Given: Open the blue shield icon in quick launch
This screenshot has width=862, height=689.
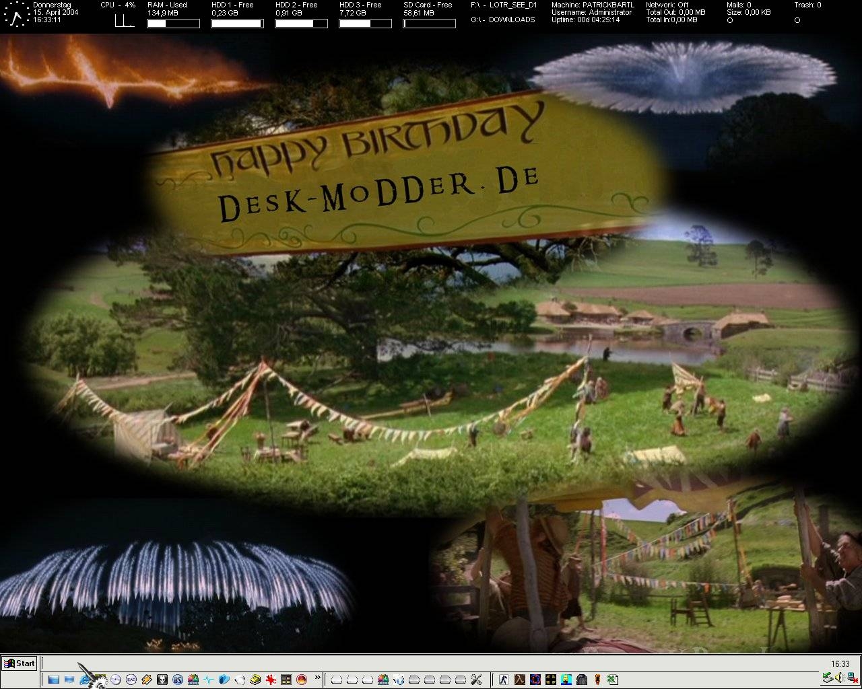Looking at the screenshot, I should 224,680.
